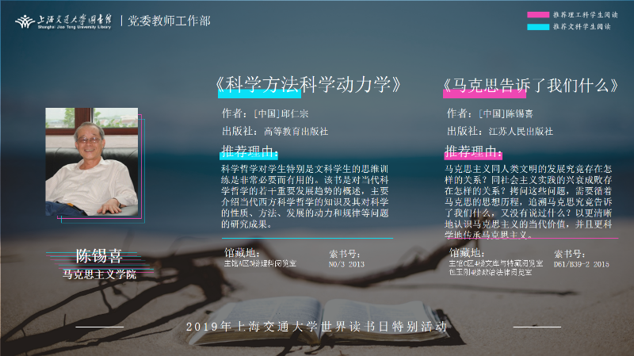Screen dimensions: 634x356
Task: Click the call number D61/B39-2 2015
Action: click(582, 264)
